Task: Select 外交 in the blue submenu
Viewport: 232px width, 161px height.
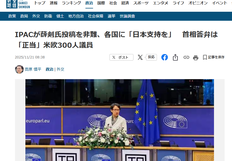Action: coord(36,16)
